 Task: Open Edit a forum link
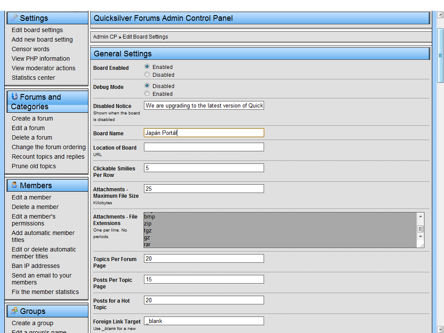[x=28, y=128]
